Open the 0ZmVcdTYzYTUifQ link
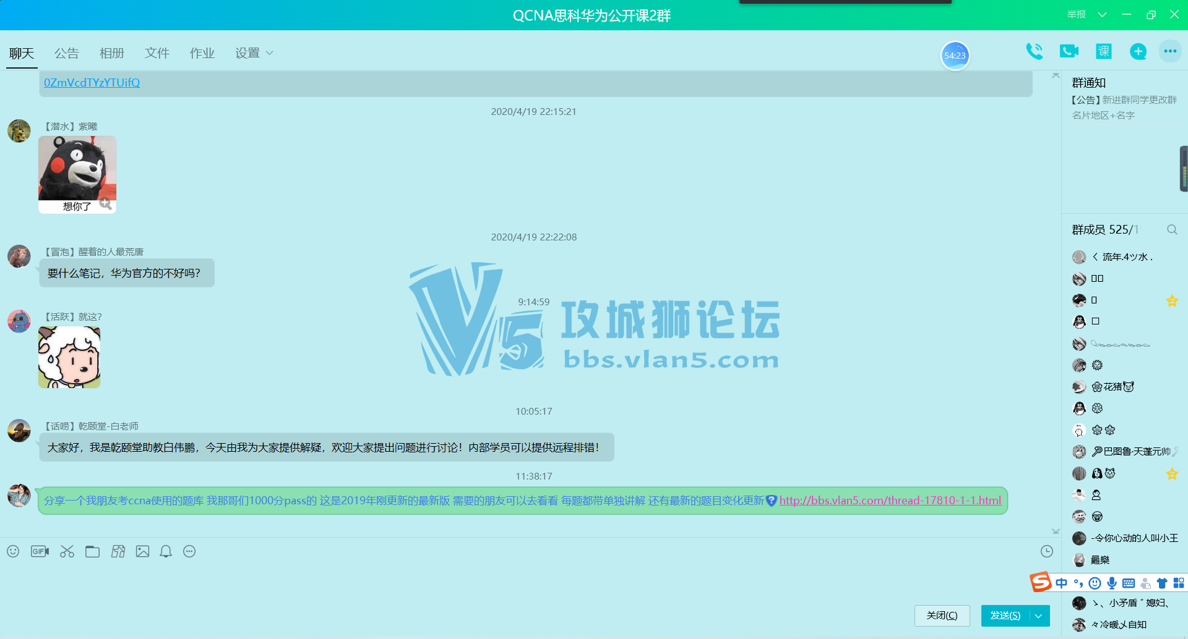Viewport: 1188px width, 639px height. click(92, 82)
